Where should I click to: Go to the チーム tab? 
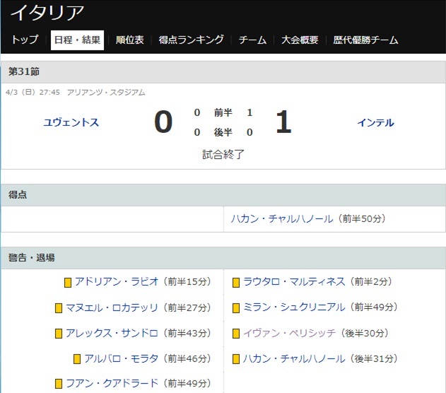click(252, 40)
